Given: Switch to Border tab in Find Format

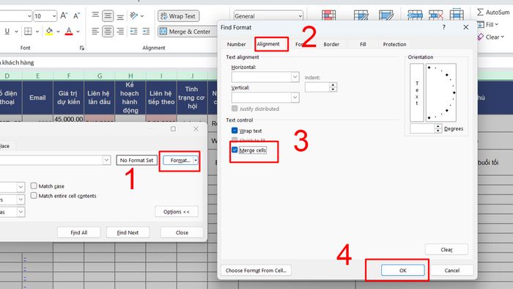Looking at the screenshot, I should coord(331,44).
